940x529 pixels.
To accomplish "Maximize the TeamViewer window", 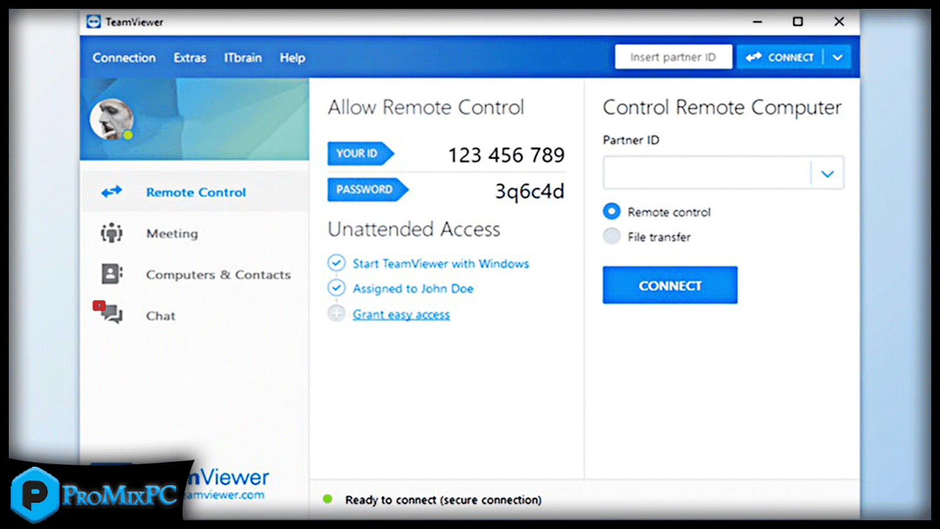I will (x=797, y=22).
